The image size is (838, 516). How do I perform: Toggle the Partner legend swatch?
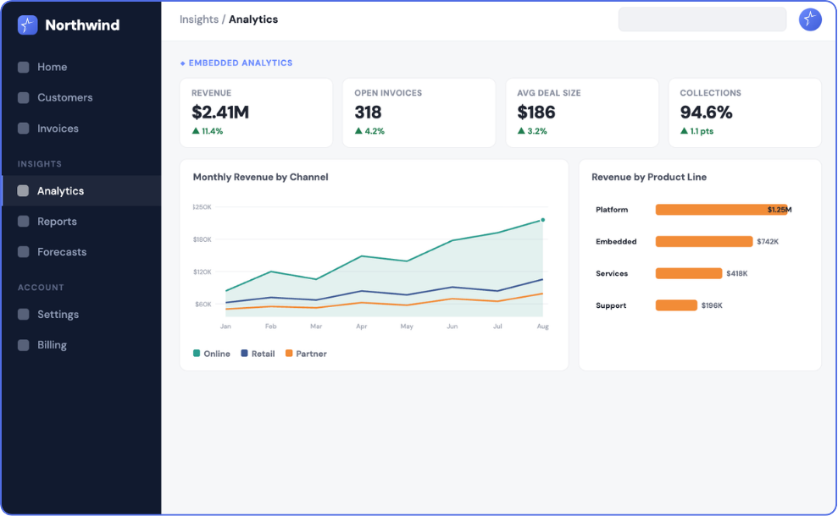(289, 354)
